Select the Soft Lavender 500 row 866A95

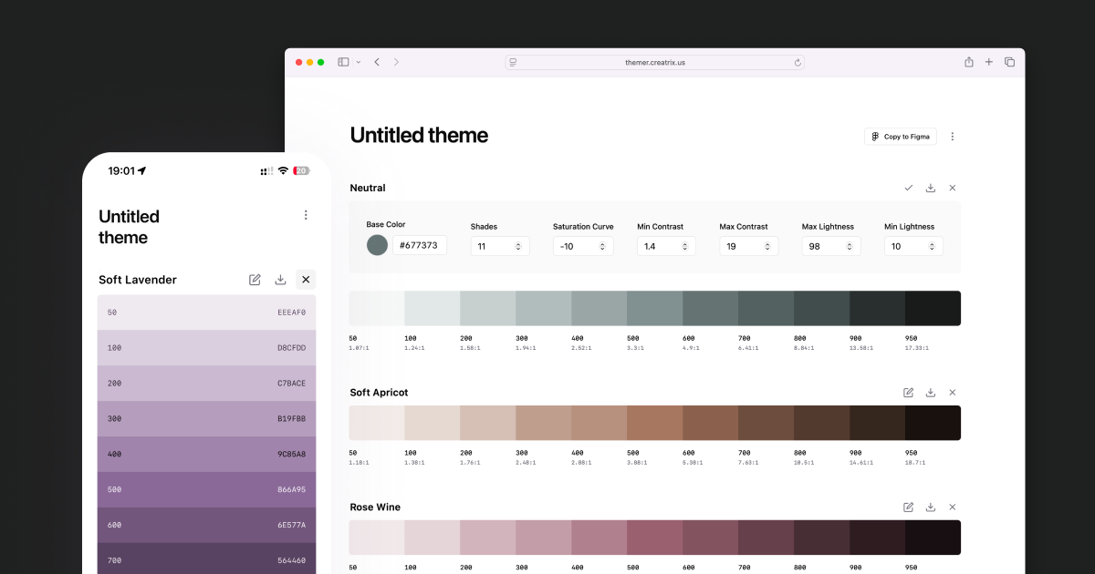tap(207, 489)
